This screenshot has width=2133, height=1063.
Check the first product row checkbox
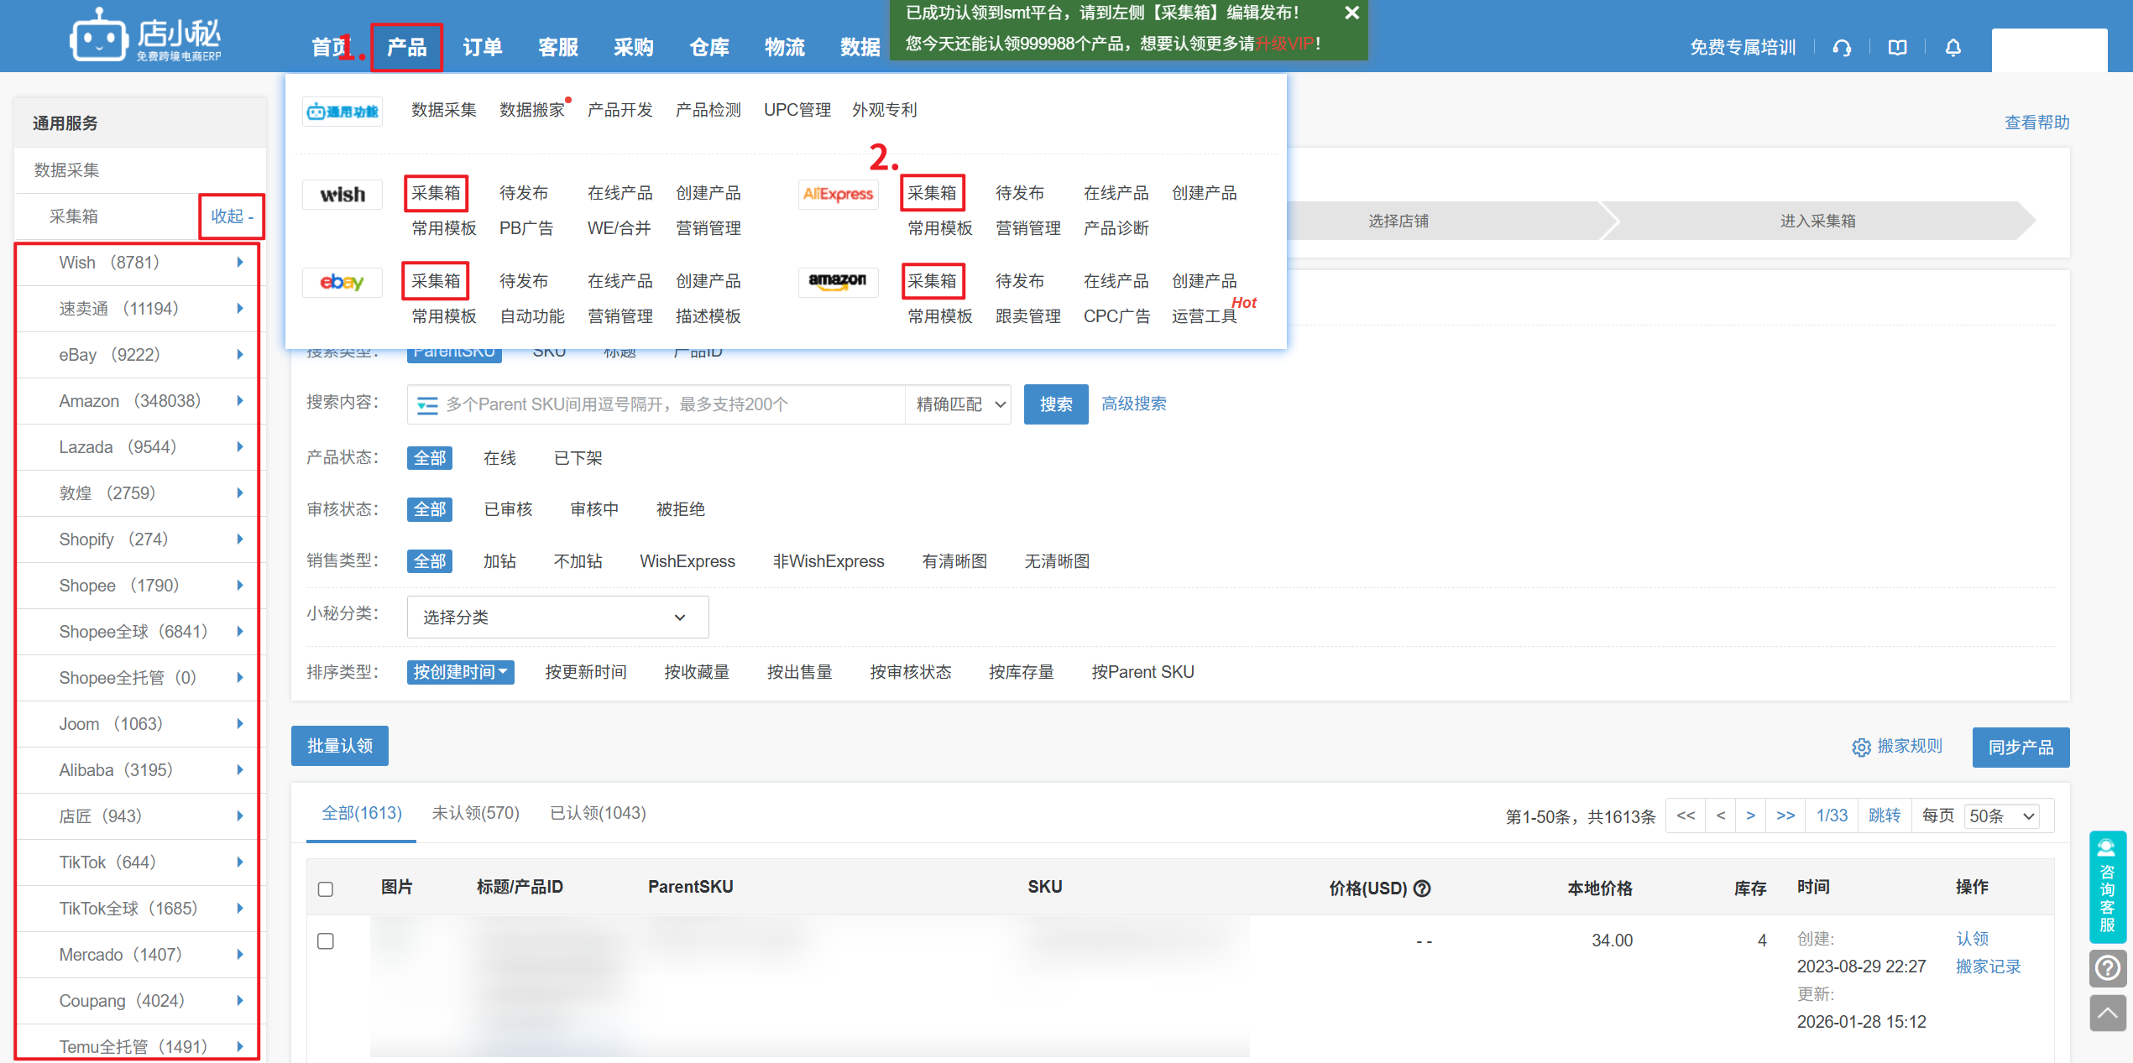click(x=326, y=941)
